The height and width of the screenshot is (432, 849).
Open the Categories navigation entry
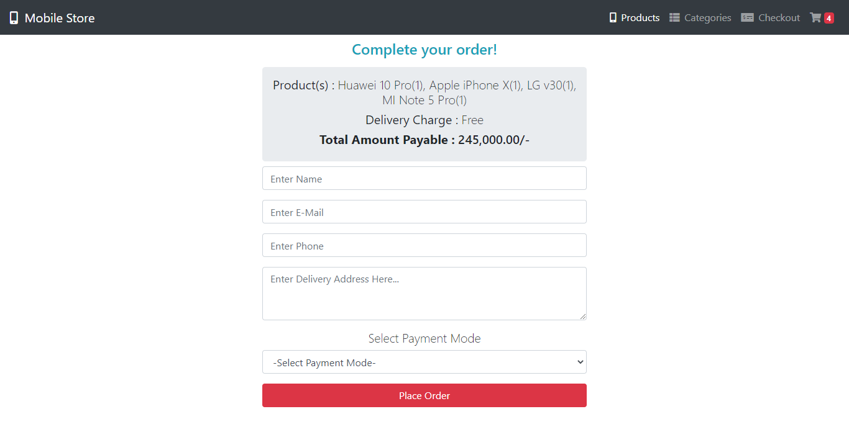click(707, 17)
